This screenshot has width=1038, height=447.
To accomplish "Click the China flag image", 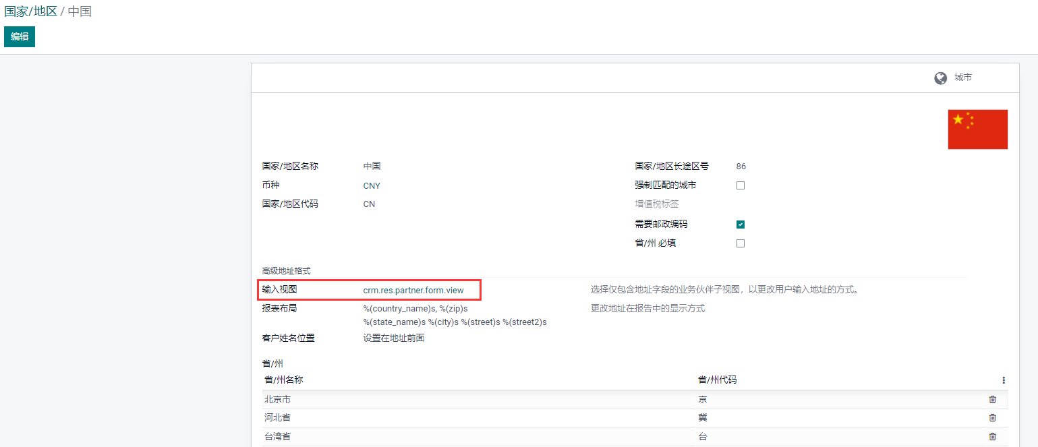I will [x=977, y=129].
